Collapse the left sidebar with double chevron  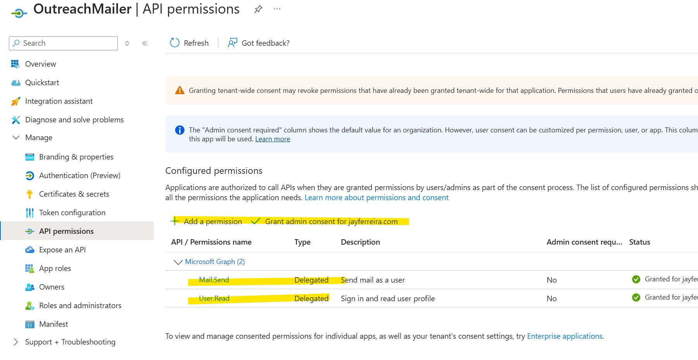tap(145, 43)
